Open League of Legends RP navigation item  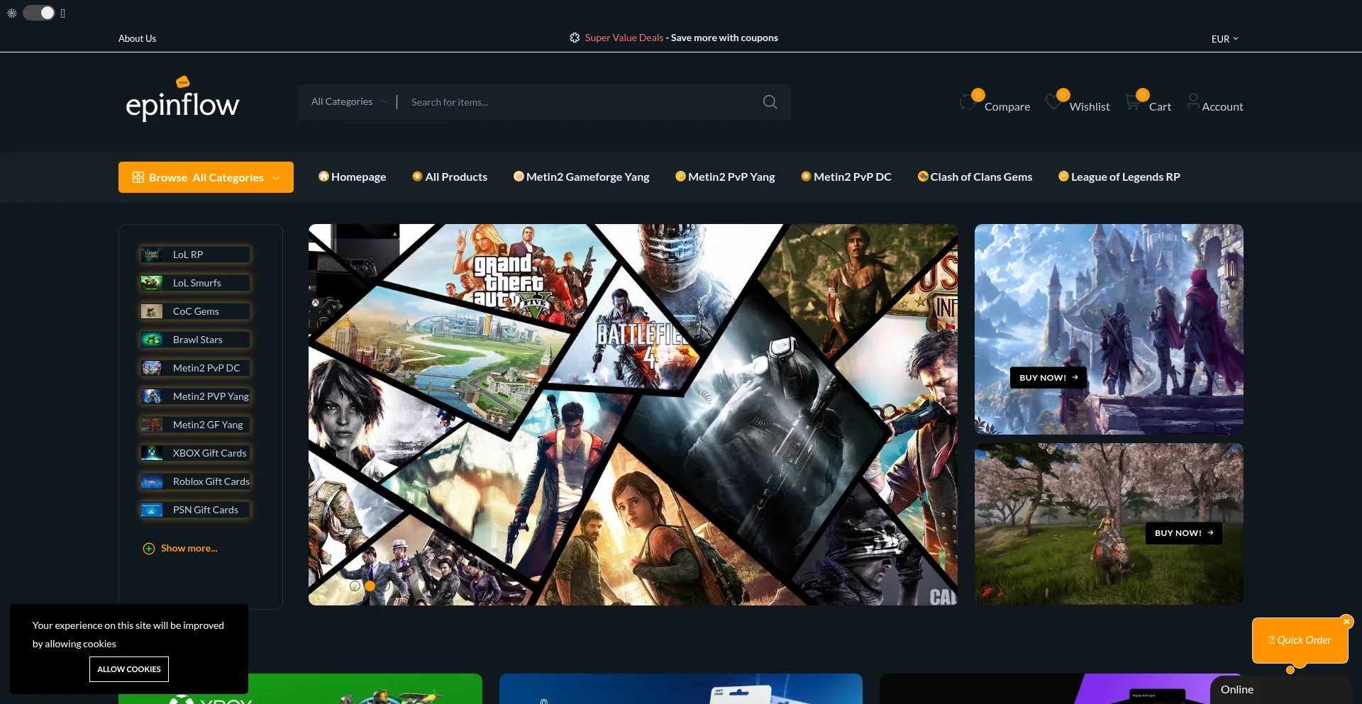pos(1119,177)
